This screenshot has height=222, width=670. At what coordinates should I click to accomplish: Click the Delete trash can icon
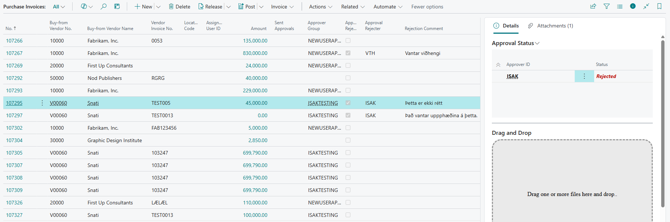[171, 7]
